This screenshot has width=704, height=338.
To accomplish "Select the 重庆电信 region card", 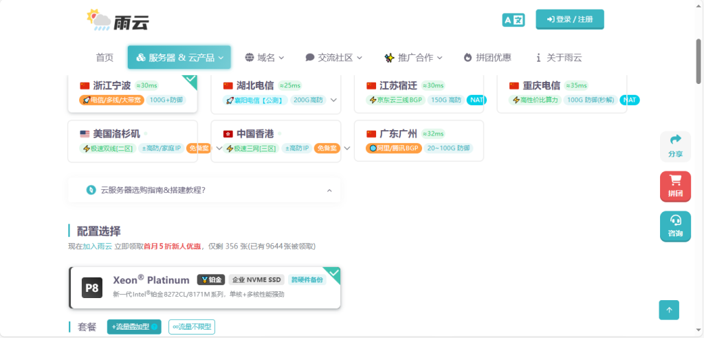I will click(x=562, y=93).
